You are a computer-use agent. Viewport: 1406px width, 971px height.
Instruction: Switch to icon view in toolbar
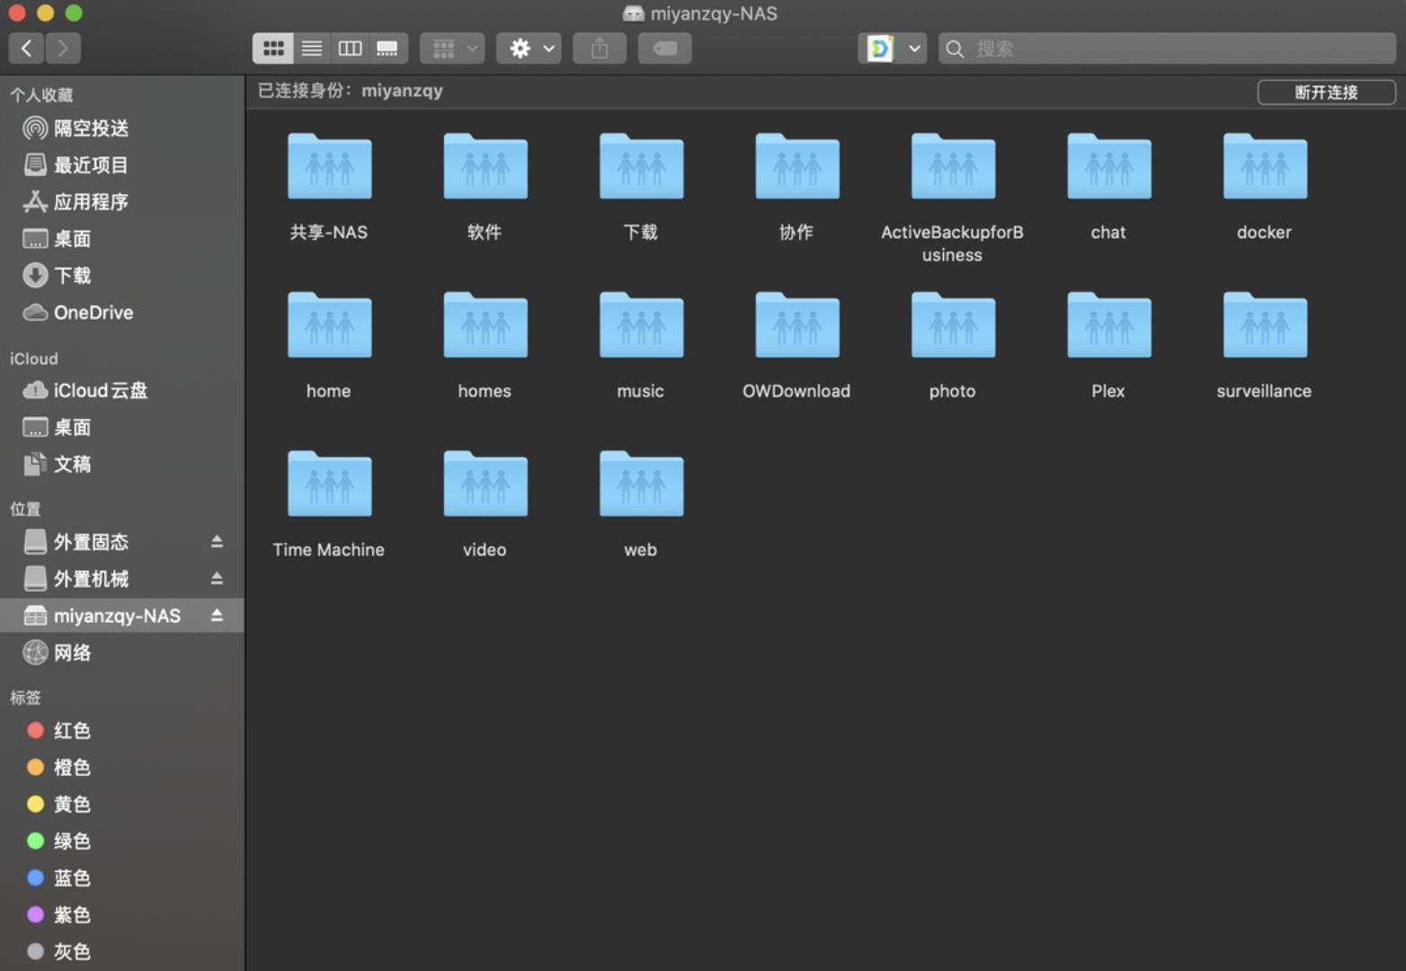pyautogui.click(x=272, y=49)
